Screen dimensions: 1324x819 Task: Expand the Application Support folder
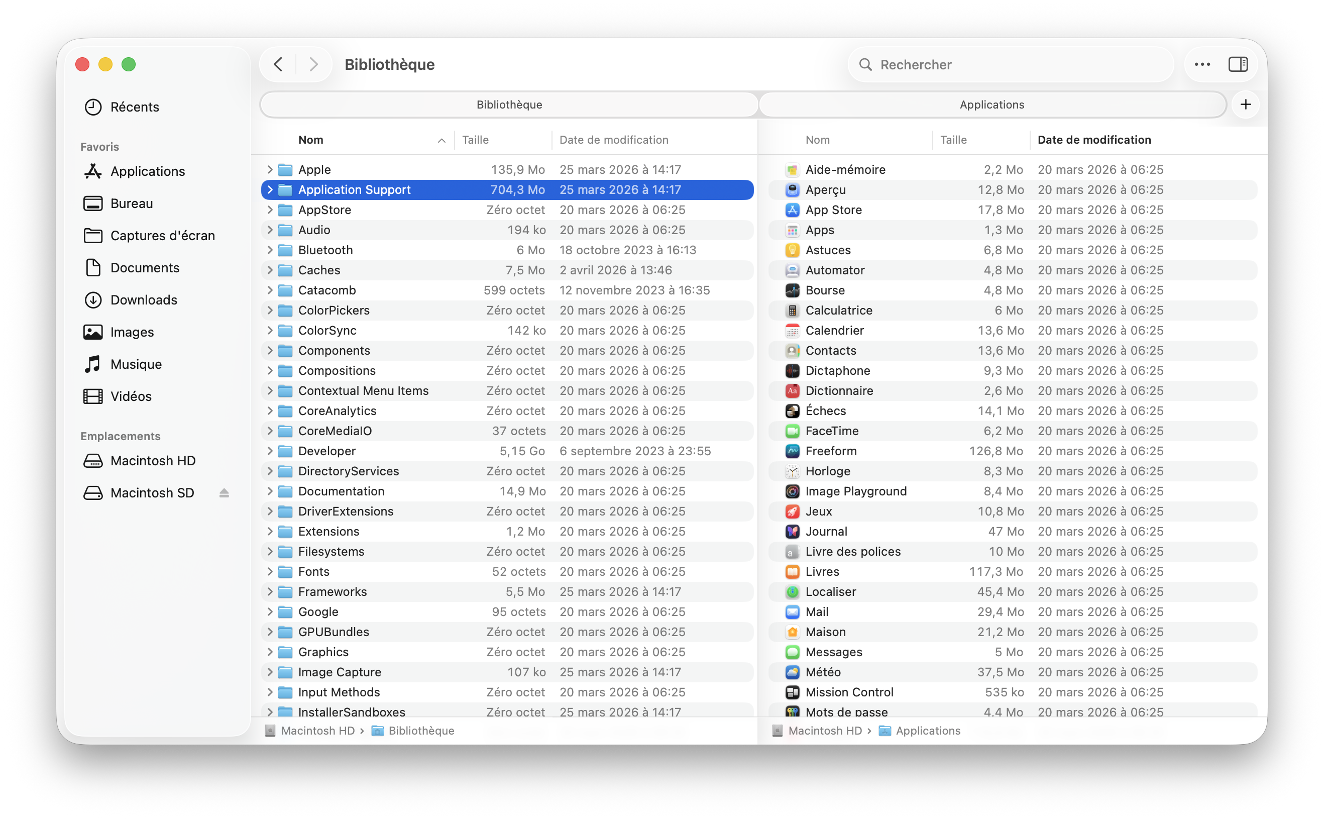click(x=270, y=189)
